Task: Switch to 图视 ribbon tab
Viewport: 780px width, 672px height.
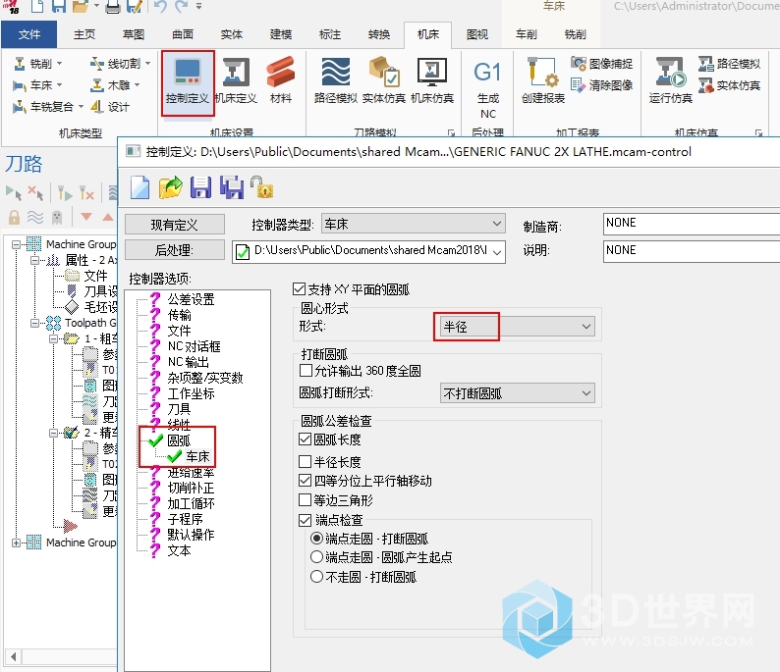Action: pyautogui.click(x=477, y=34)
